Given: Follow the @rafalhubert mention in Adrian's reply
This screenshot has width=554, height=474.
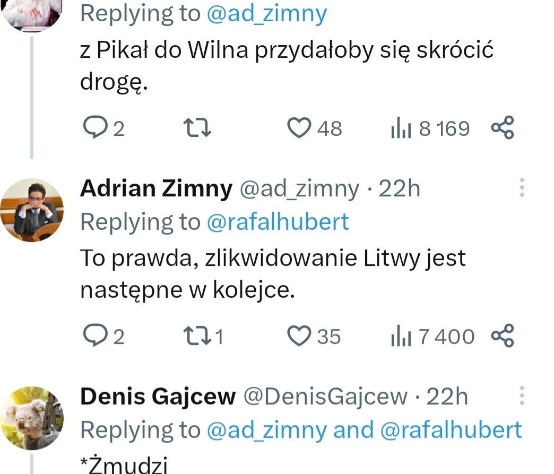Looking at the screenshot, I should coord(278,222).
